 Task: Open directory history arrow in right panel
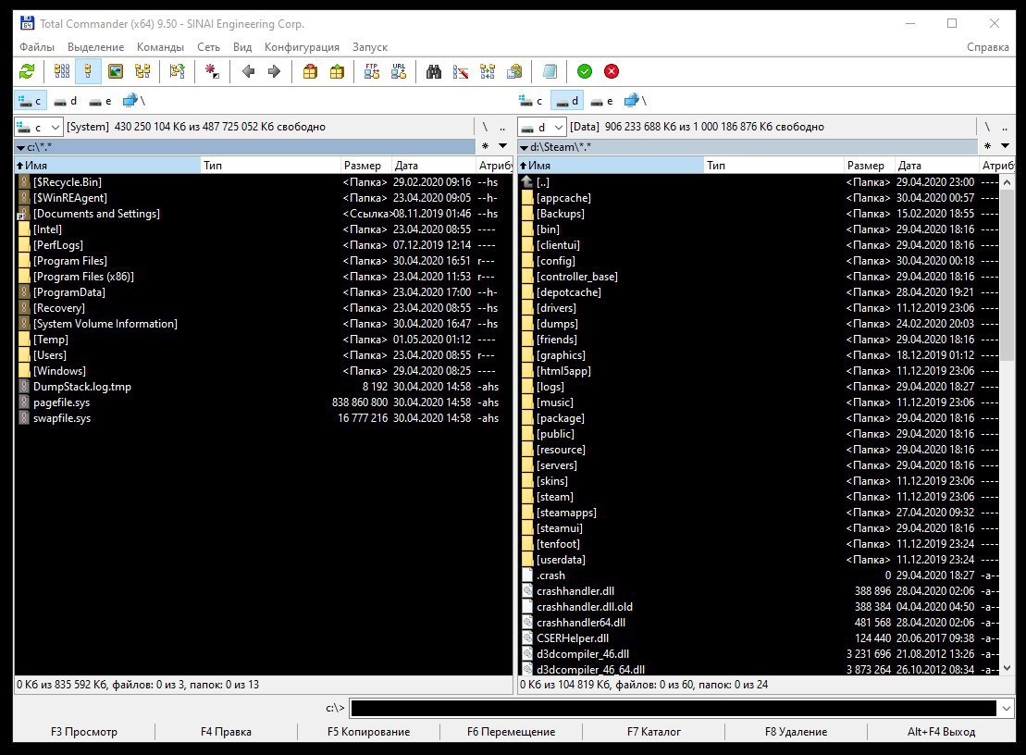pyautogui.click(x=1005, y=146)
